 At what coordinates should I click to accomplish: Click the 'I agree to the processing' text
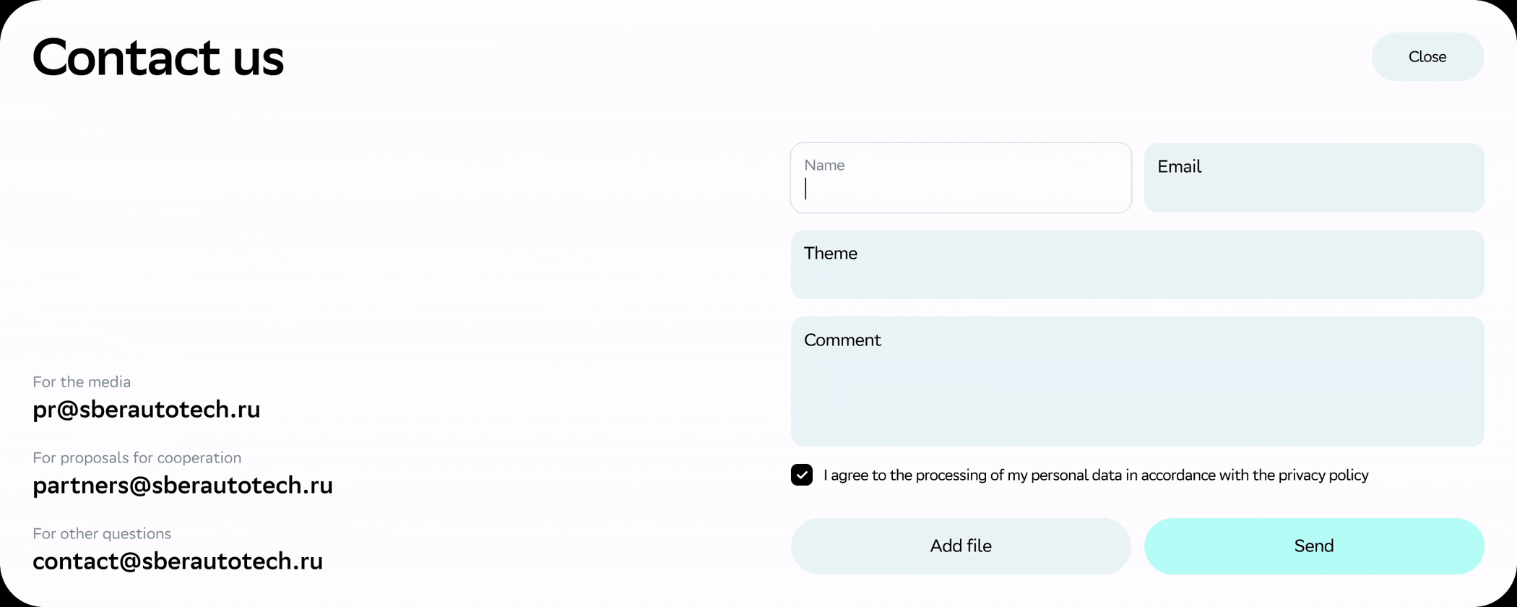(x=1011, y=475)
